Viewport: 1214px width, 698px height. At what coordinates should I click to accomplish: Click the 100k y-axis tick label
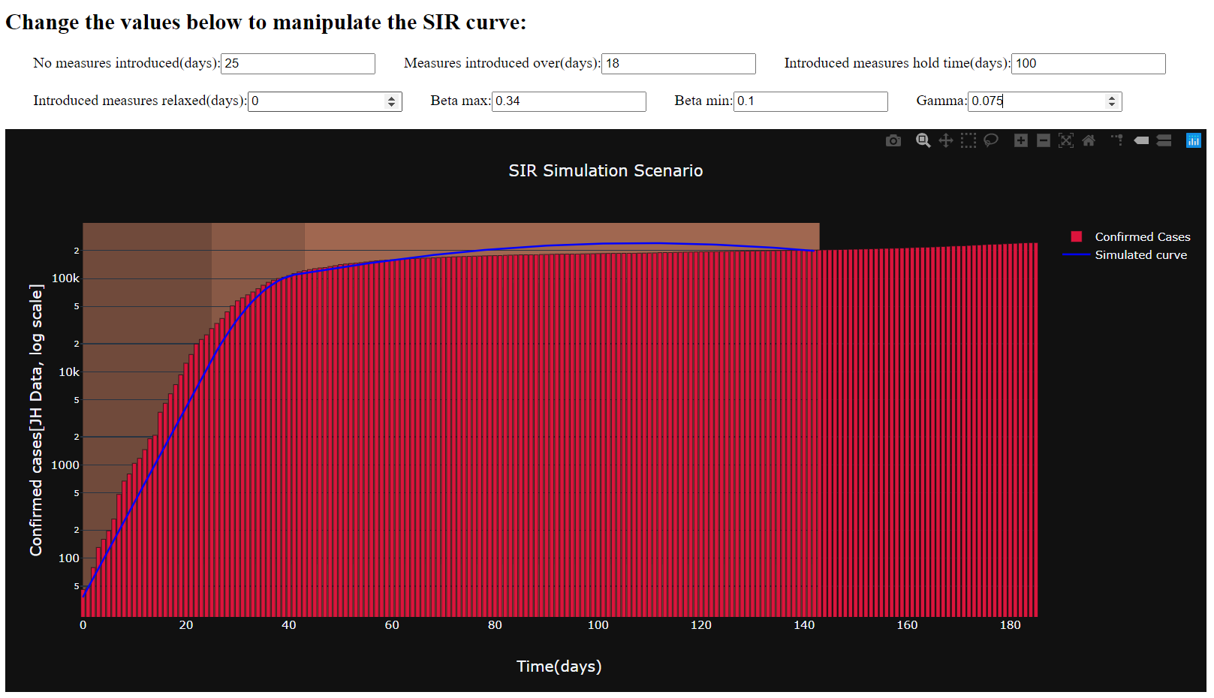tap(65, 278)
